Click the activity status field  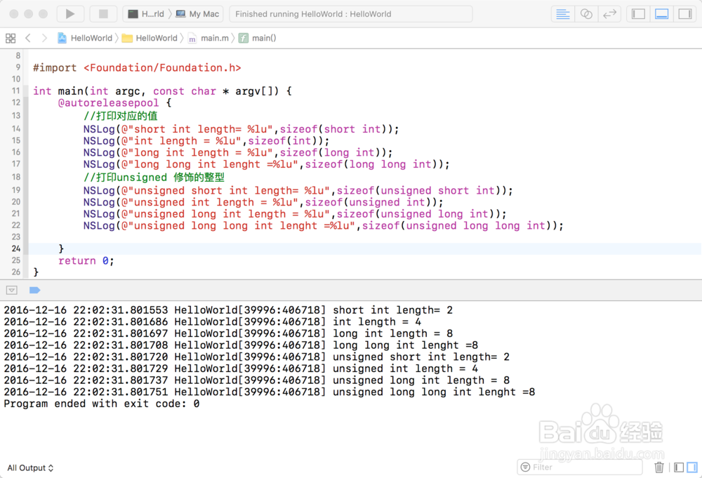tap(350, 14)
